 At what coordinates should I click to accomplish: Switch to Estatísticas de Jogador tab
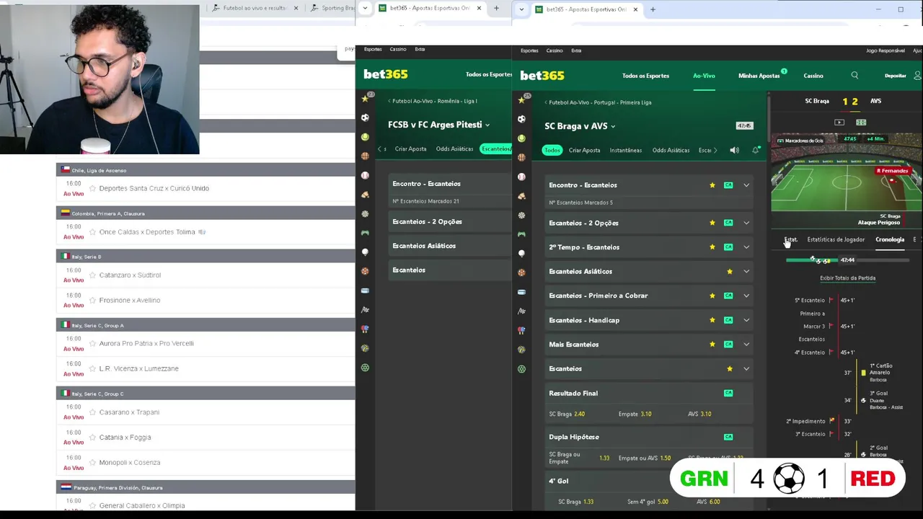836,239
